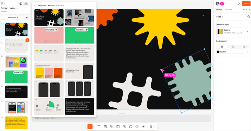
Task: Choose the three color cards template
Action: [x=49, y=71]
